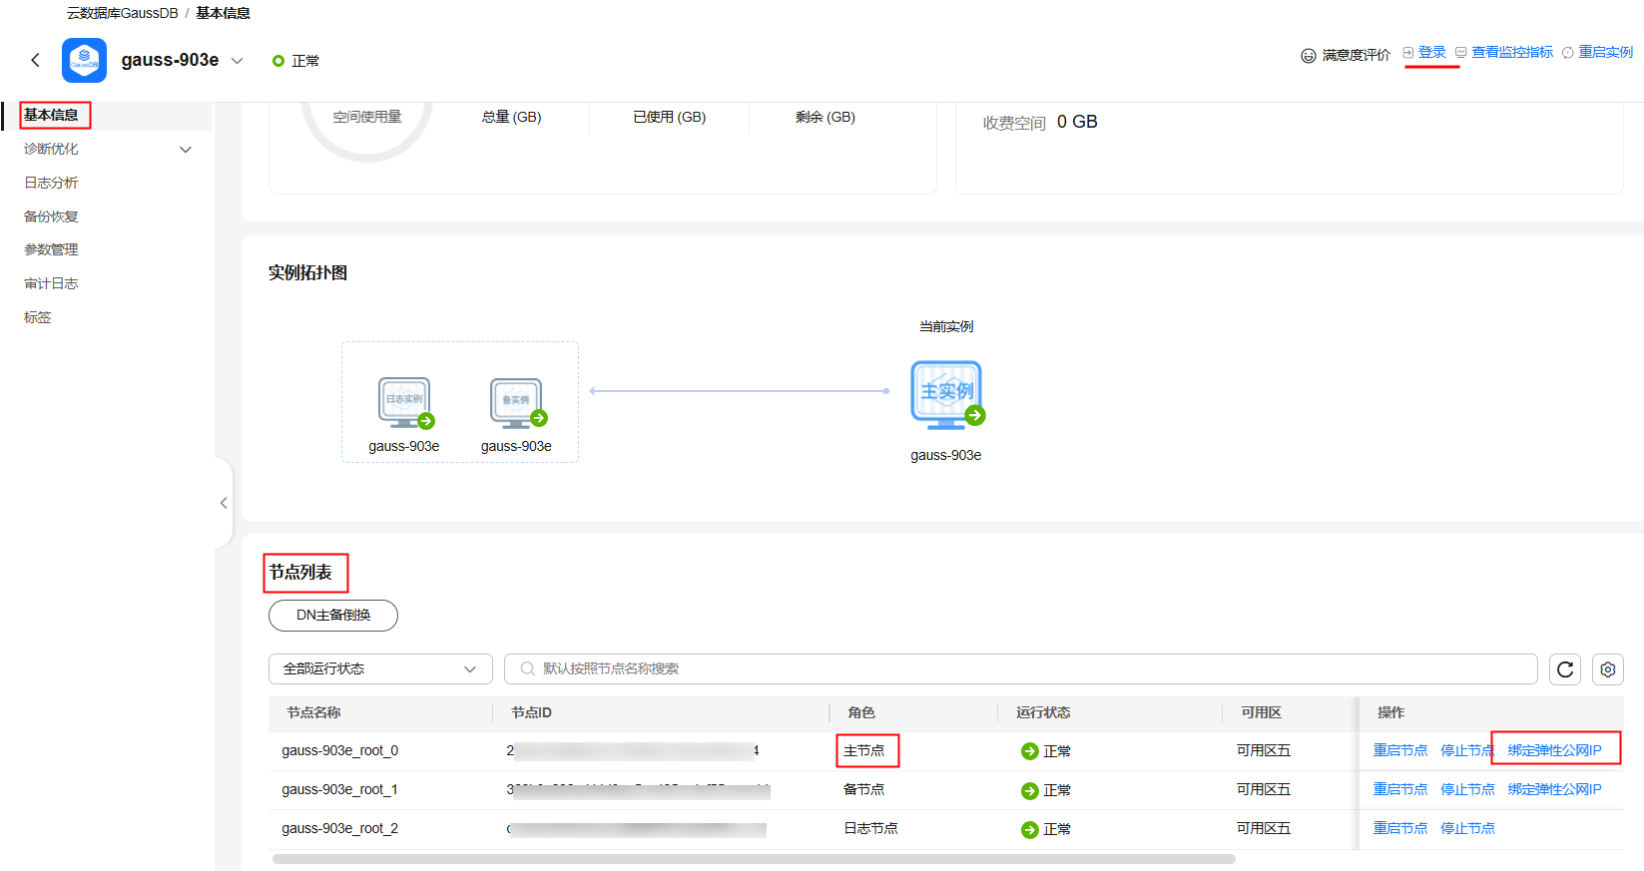Click 停止节点 for gauss-903e_root_1

[x=1467, y=789]
